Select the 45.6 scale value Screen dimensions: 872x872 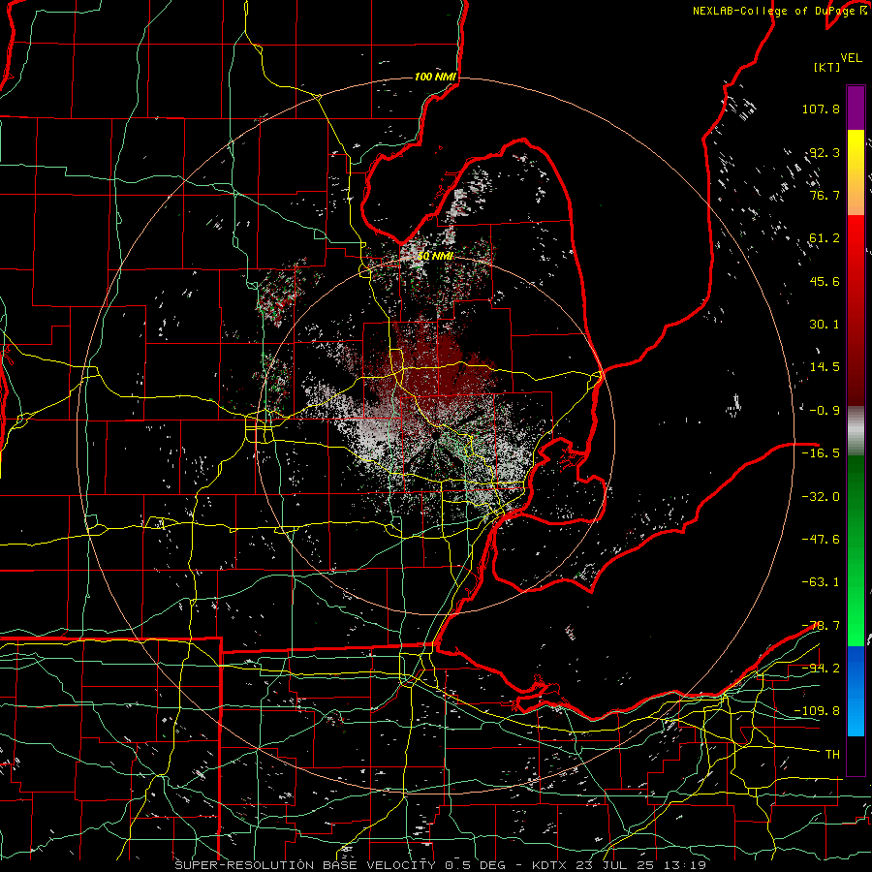[x=825, y=281]
